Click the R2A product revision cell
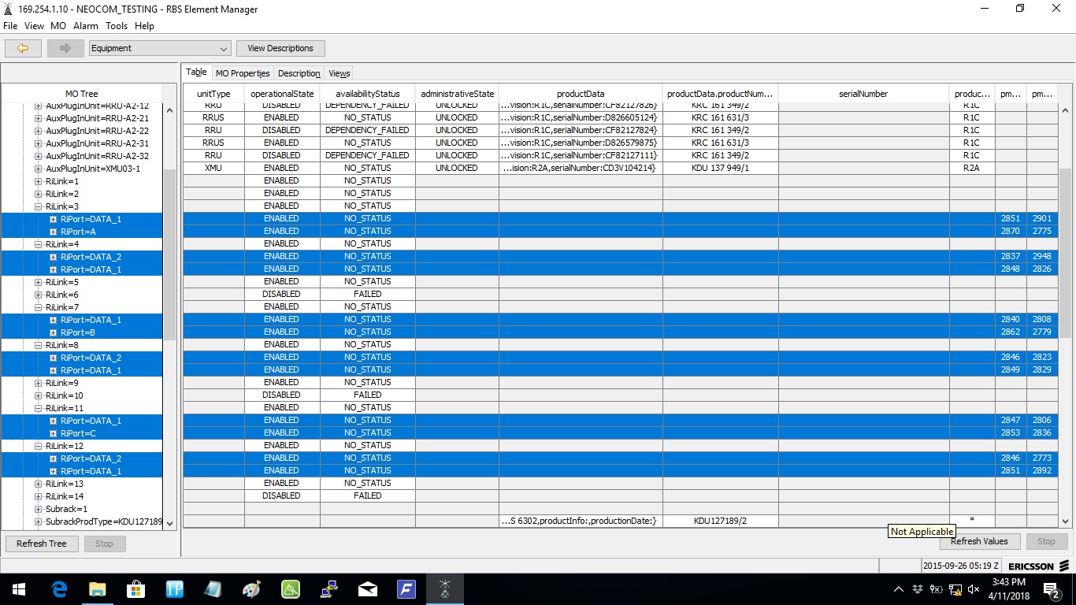This screenshot has height=605, width=1076. tap(972, 168)
